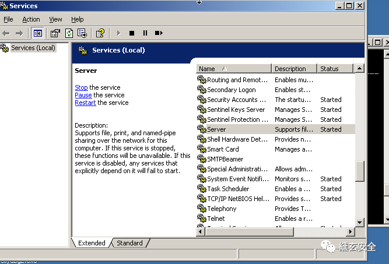This screenshot has width=389, height=264.
Task: Switch to the Extended tab
Action: [x=92, y=243]
